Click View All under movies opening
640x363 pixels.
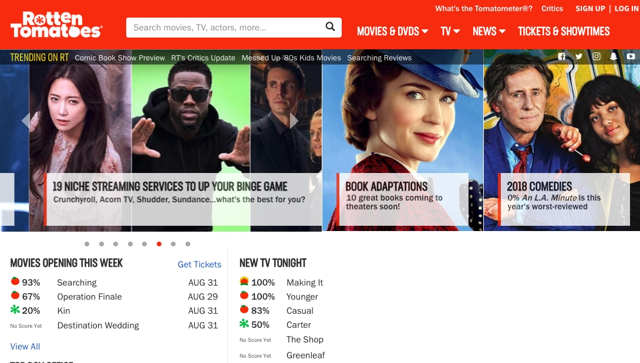click(x=25, y=347)
